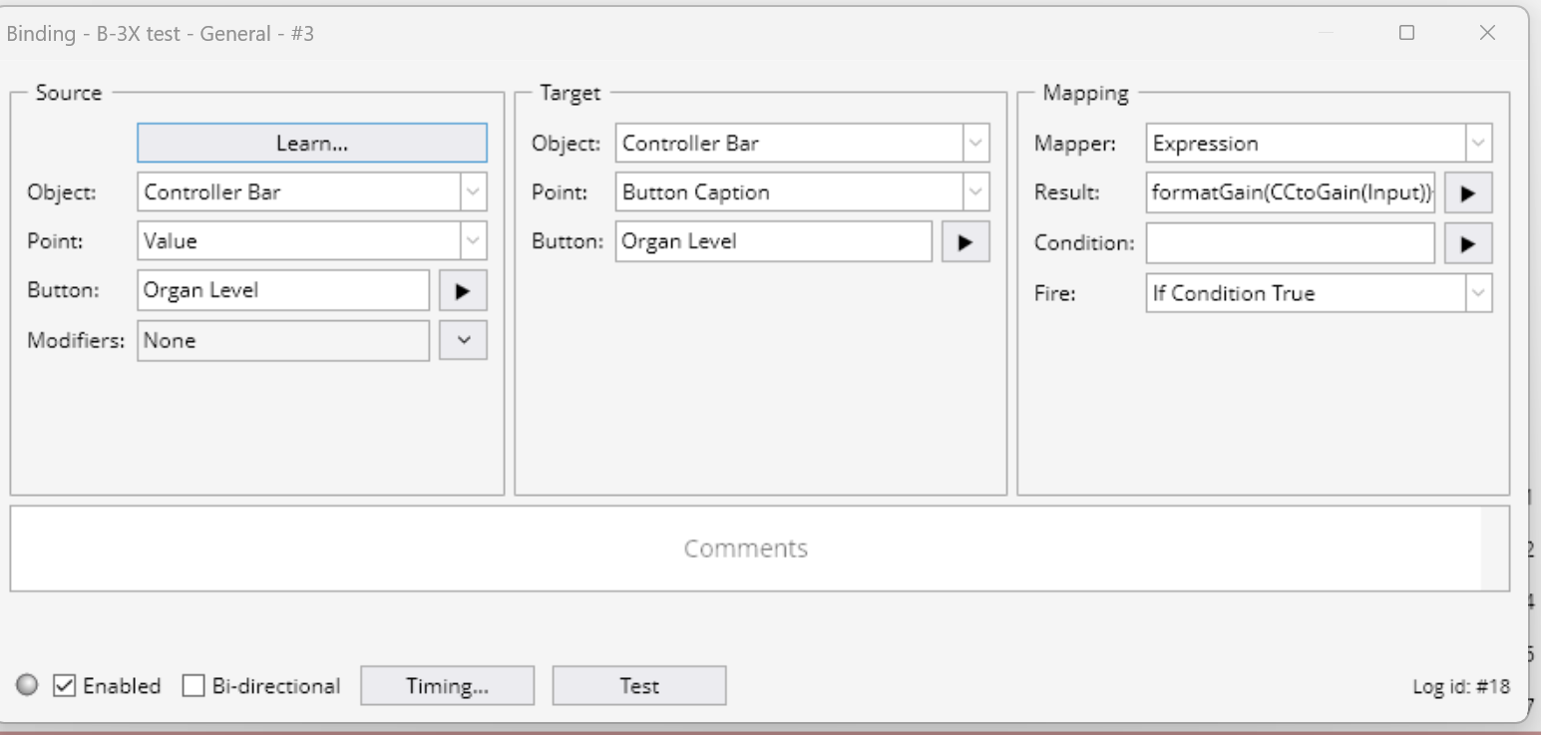Viewport: 1541px width, 735px height.
Task: Enable the Bi-directional checkbox
Action: click(x=194, y=686)
